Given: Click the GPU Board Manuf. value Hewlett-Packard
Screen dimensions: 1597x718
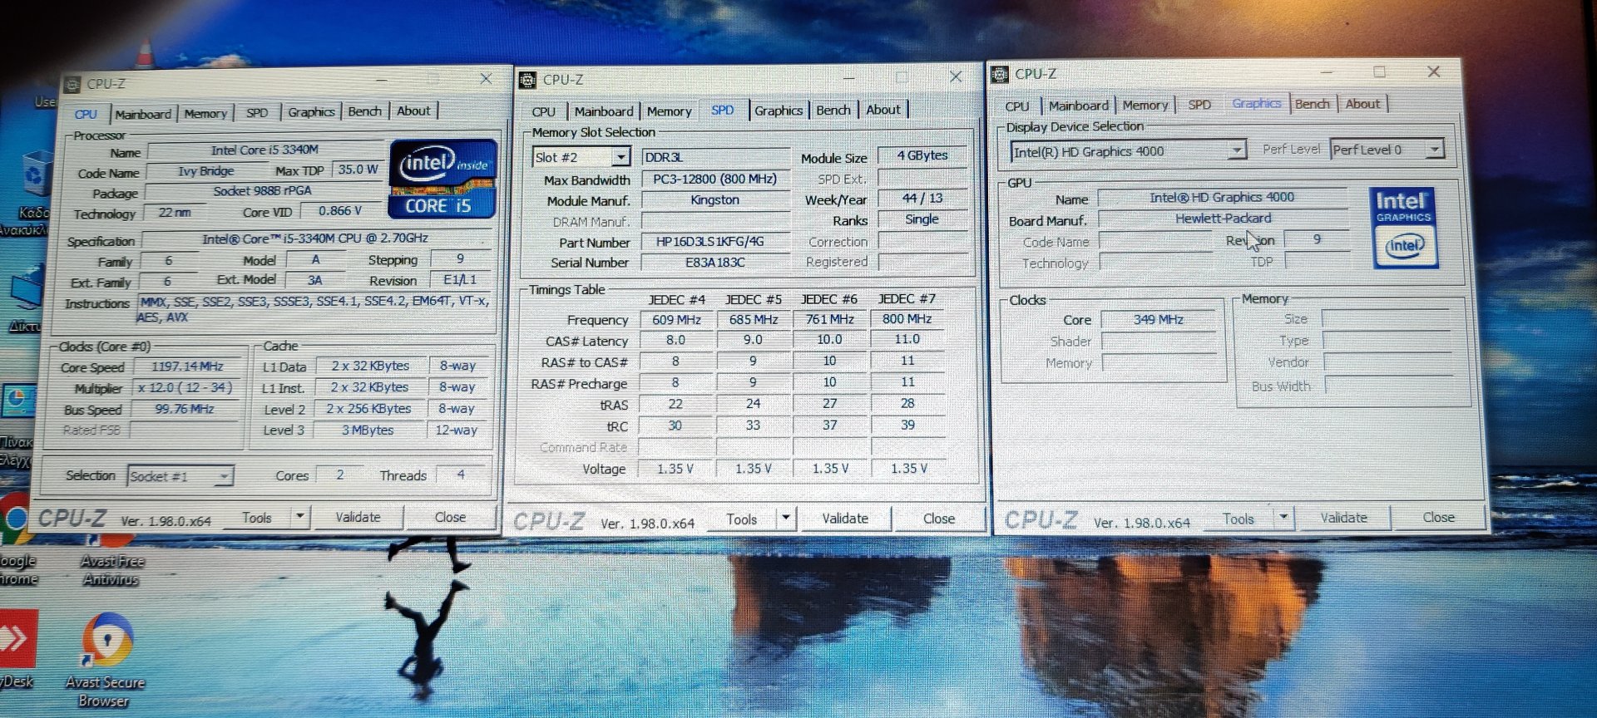Looking at the screenshot, I should pos(1223,218).
